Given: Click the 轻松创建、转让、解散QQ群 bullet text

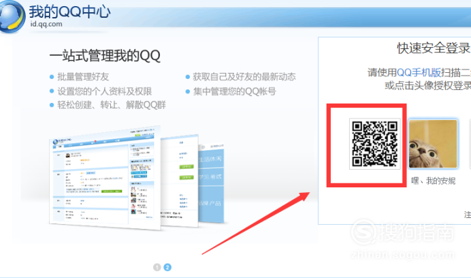Looking at the screenshot, I should click(112, 105).
